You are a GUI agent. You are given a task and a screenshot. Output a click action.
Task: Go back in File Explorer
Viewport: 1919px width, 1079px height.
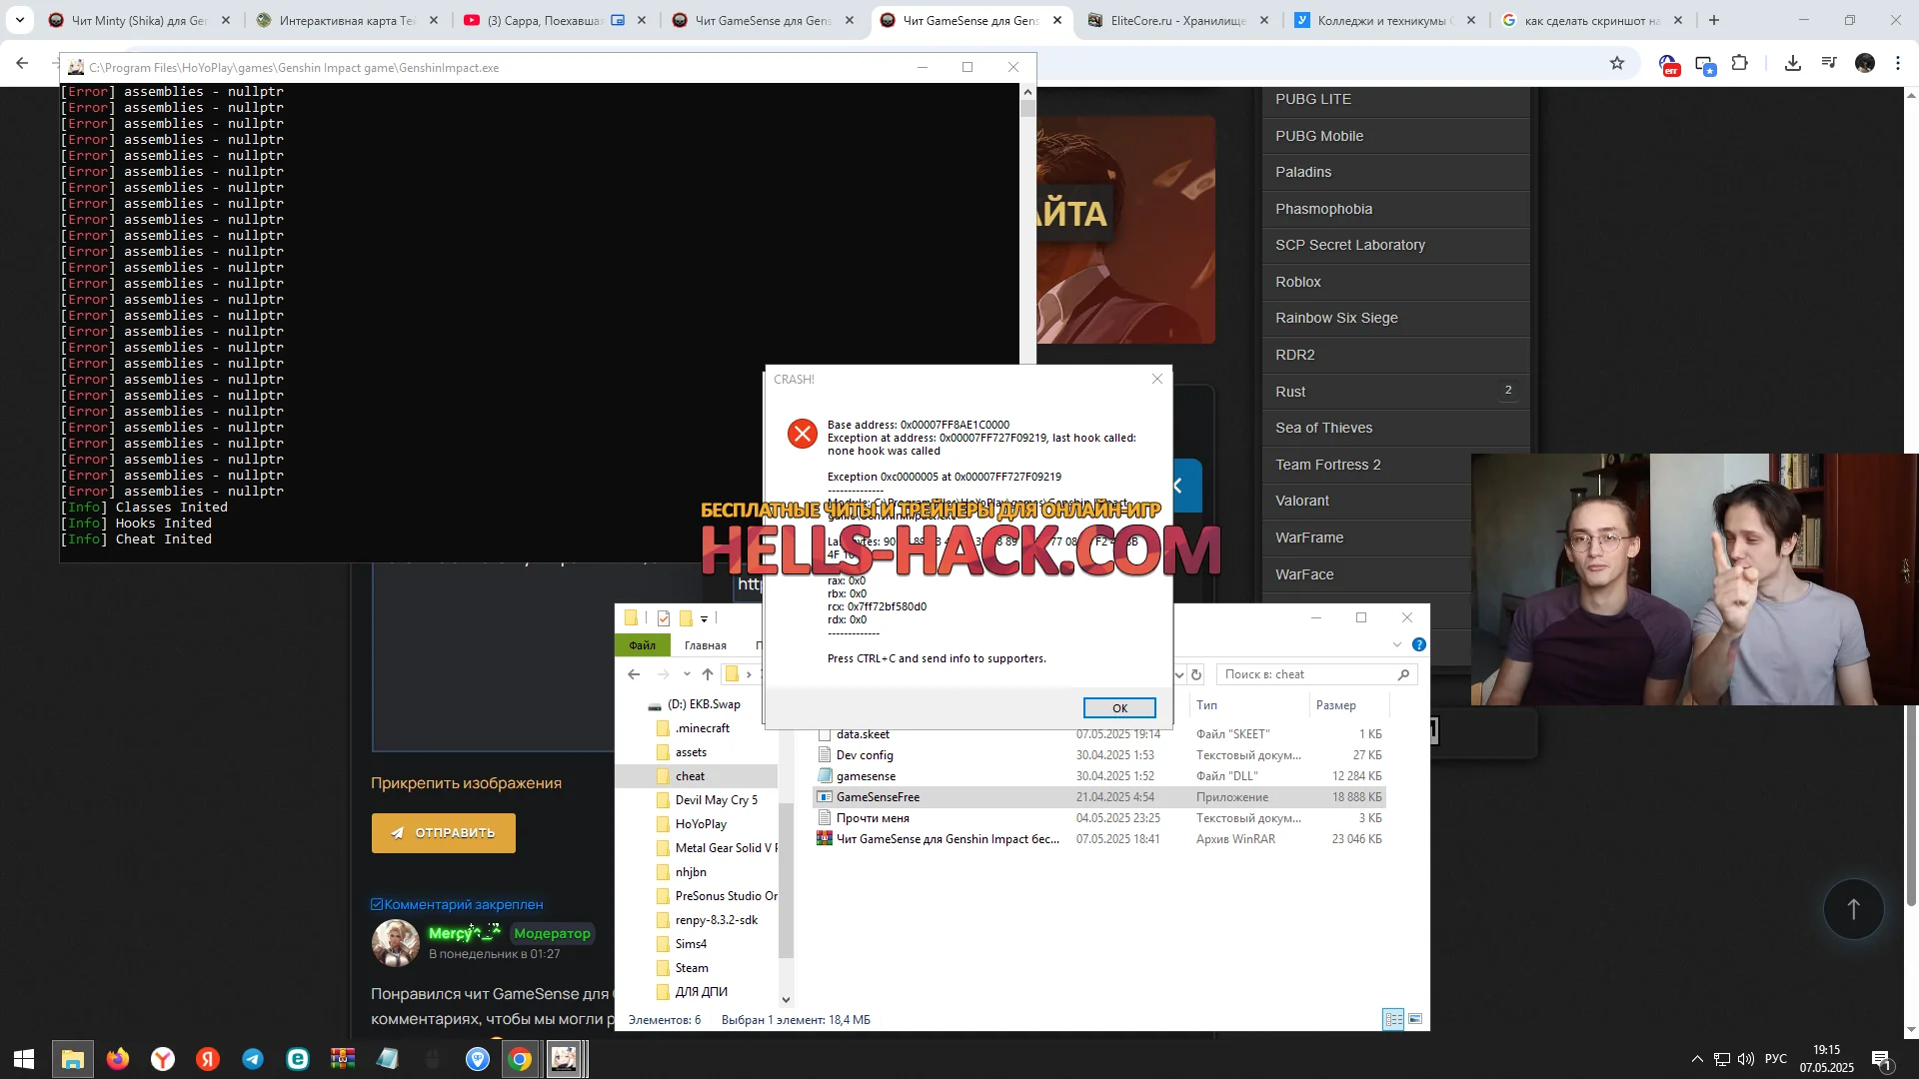(634, 674)
